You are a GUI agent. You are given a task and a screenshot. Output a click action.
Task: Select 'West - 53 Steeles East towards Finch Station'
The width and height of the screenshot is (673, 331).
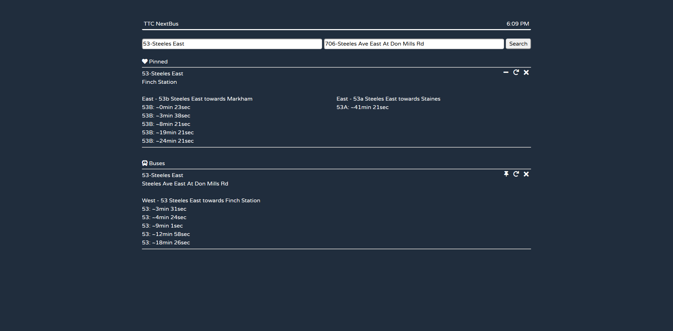tap(201, 201)
